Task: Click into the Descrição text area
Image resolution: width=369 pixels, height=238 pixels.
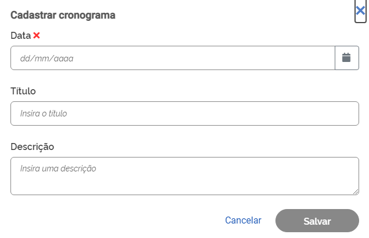Action: click(x=184, y=176)
